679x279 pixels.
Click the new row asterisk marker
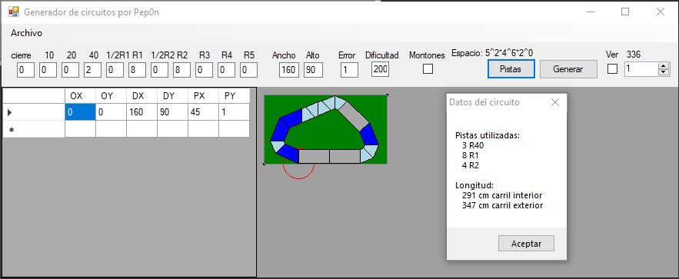[x=11, y=129]
